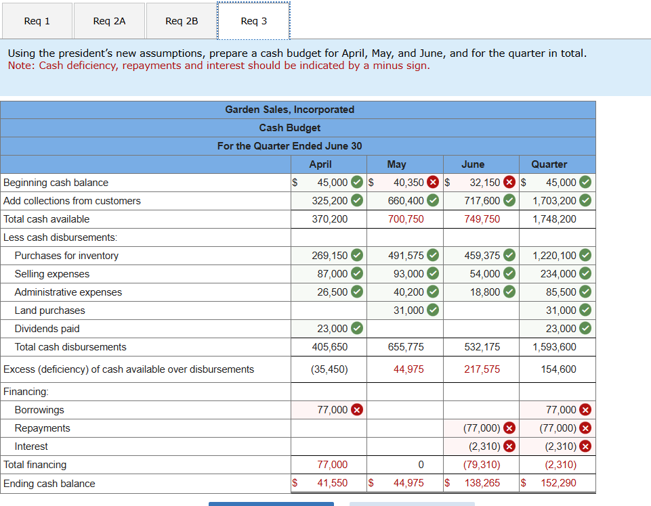Click the May column header
651x506 pixels.
[x=396, y=164]
